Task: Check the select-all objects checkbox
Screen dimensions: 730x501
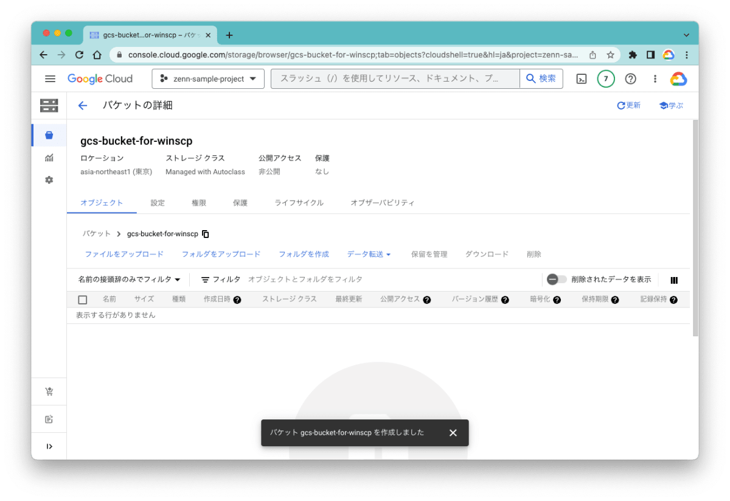Action: [x=83, y=300]
